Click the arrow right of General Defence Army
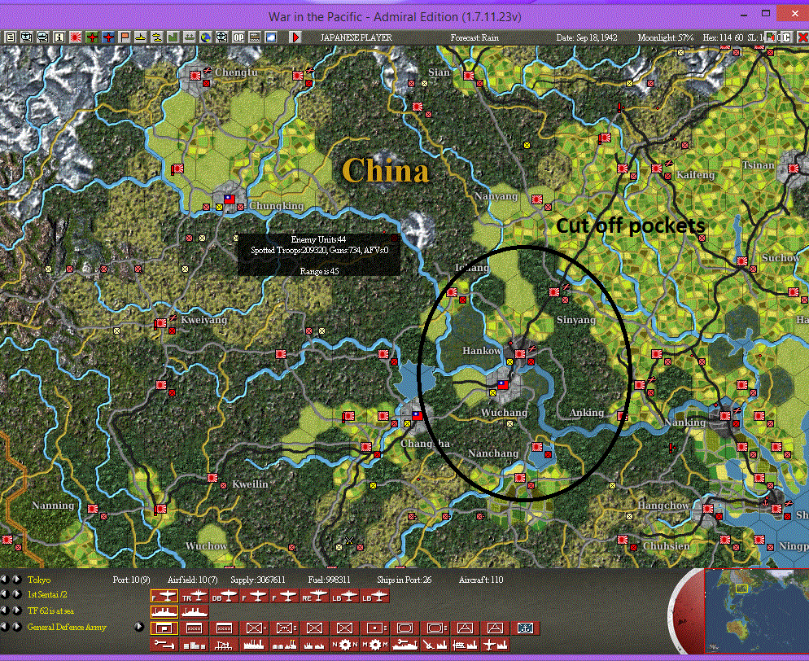 (138, 627)
